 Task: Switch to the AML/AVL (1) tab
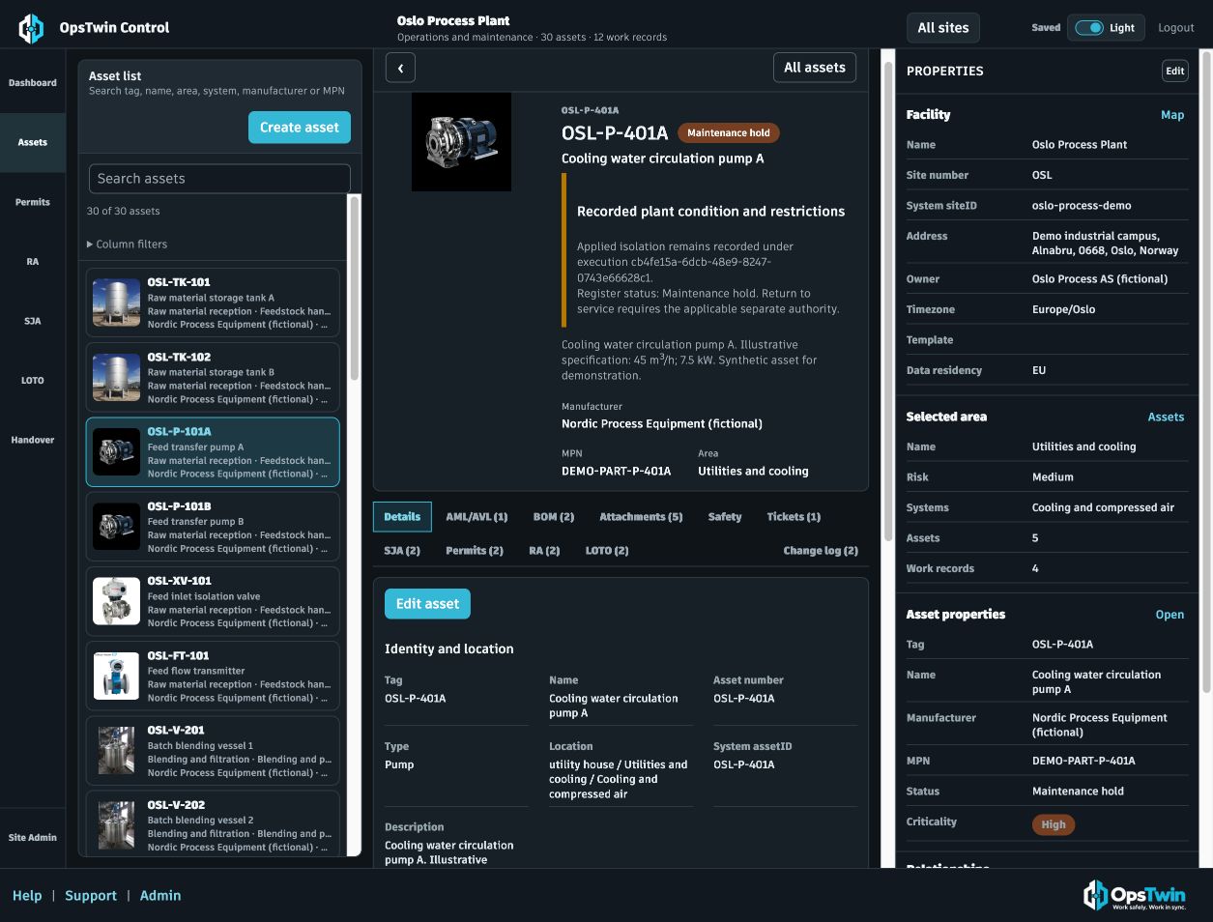pyautogui.click(x=477, y=517)
